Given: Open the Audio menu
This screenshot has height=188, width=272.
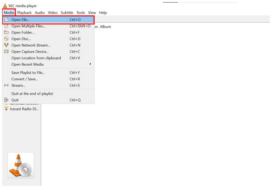Looking at the screenshot, I should [40, 13].
